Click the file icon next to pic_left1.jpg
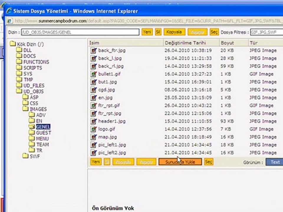 [93, 145]
